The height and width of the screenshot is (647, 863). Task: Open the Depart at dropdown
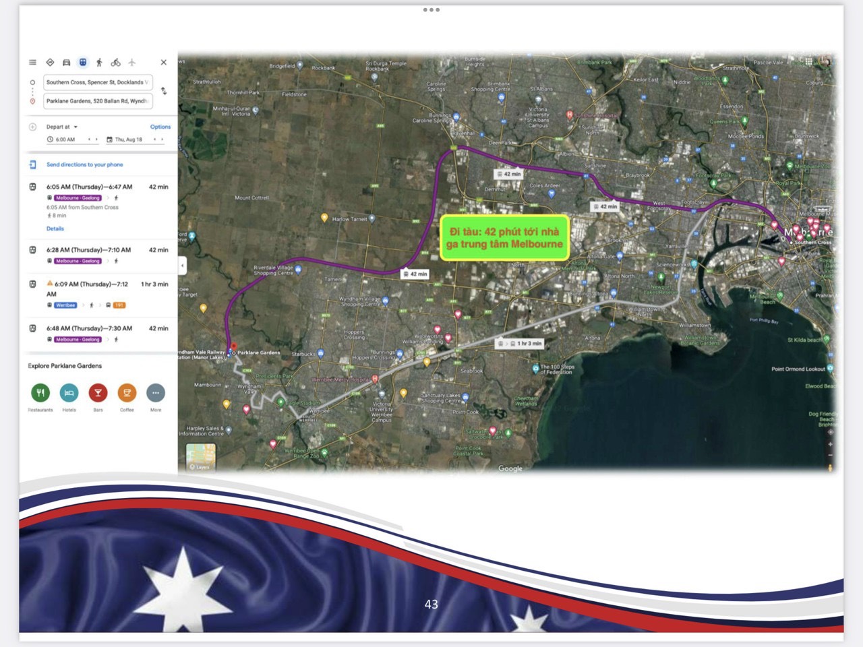pyautogui.click(x=62, y=127)
